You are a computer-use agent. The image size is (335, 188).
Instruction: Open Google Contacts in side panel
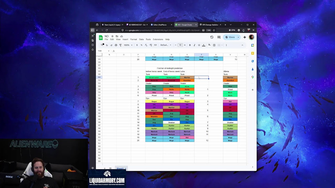click(253, 69)
